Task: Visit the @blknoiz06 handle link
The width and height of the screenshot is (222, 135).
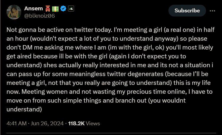Action: pyautogui.click(x=39, y=16)
